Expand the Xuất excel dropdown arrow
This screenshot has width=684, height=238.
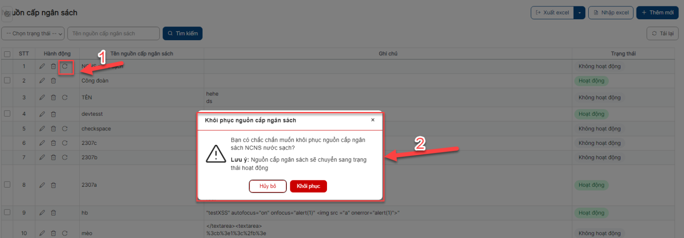[x=579, y=13]
